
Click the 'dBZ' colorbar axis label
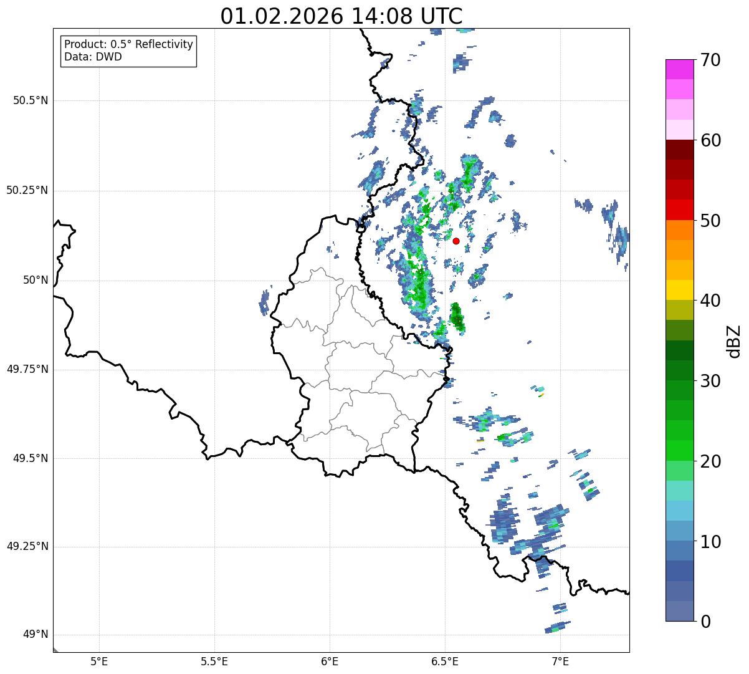[x=734, y=340]
